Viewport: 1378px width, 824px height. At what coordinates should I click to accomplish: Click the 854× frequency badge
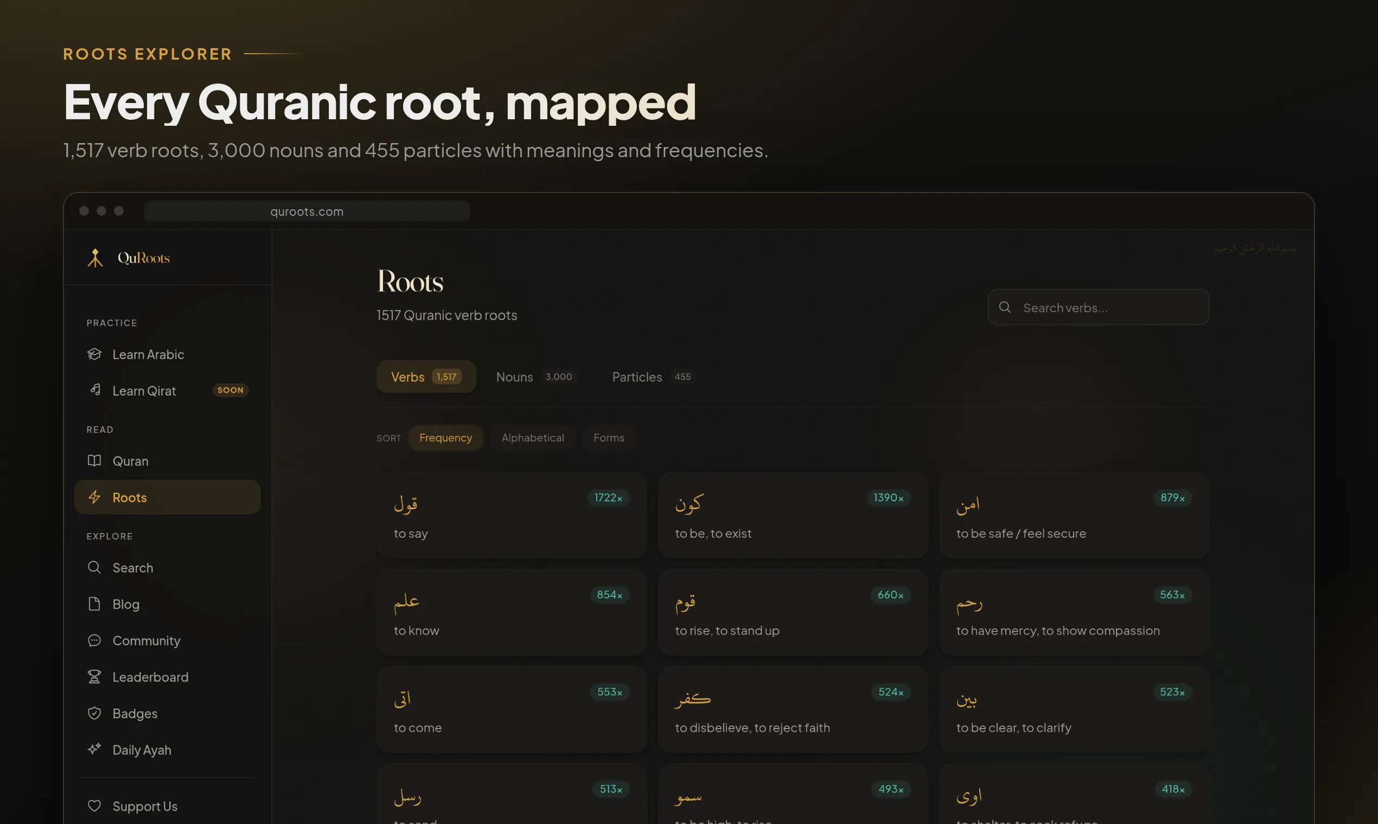click(610, 595)
